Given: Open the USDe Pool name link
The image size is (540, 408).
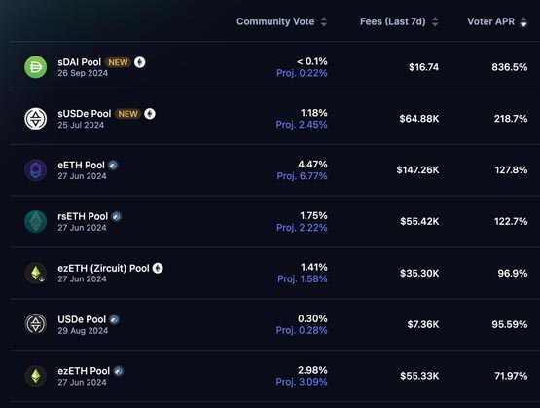Looking at the screenshot, I should (x=82, y=319).
